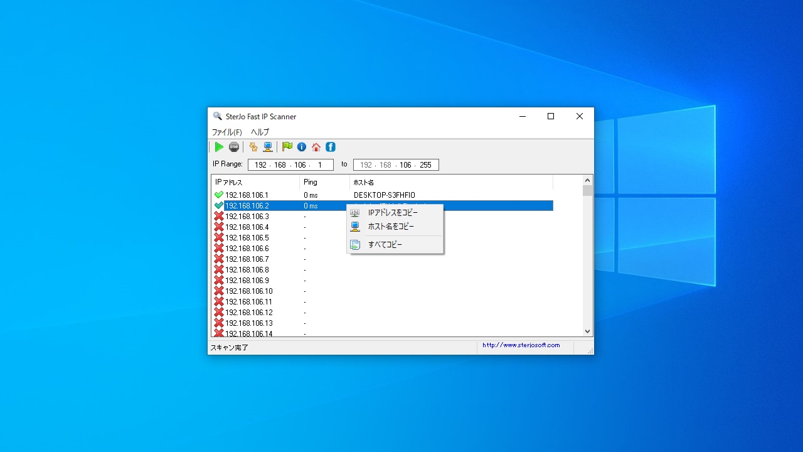The width and height of the screenshot is (803, 452).
Task: Choose IPアドレスをコピー from context menu
Action: point(395,213)
